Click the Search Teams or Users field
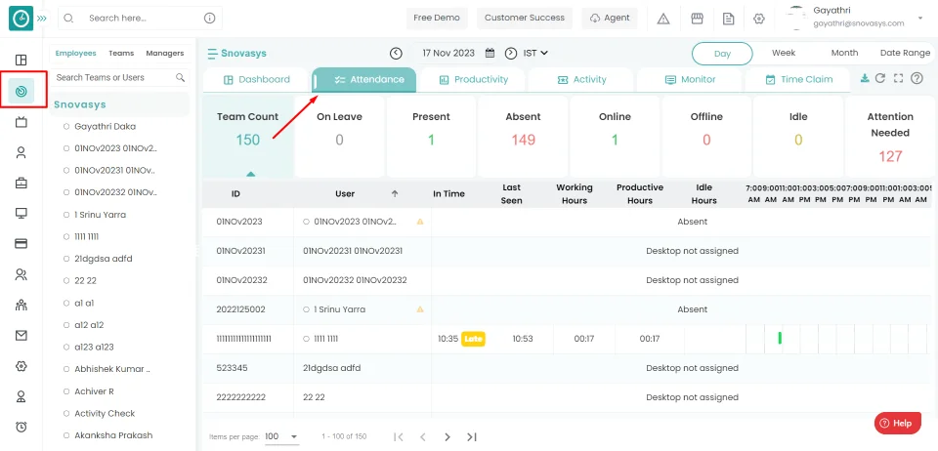This screenshot has width=938, height=451. coord(112,77)
